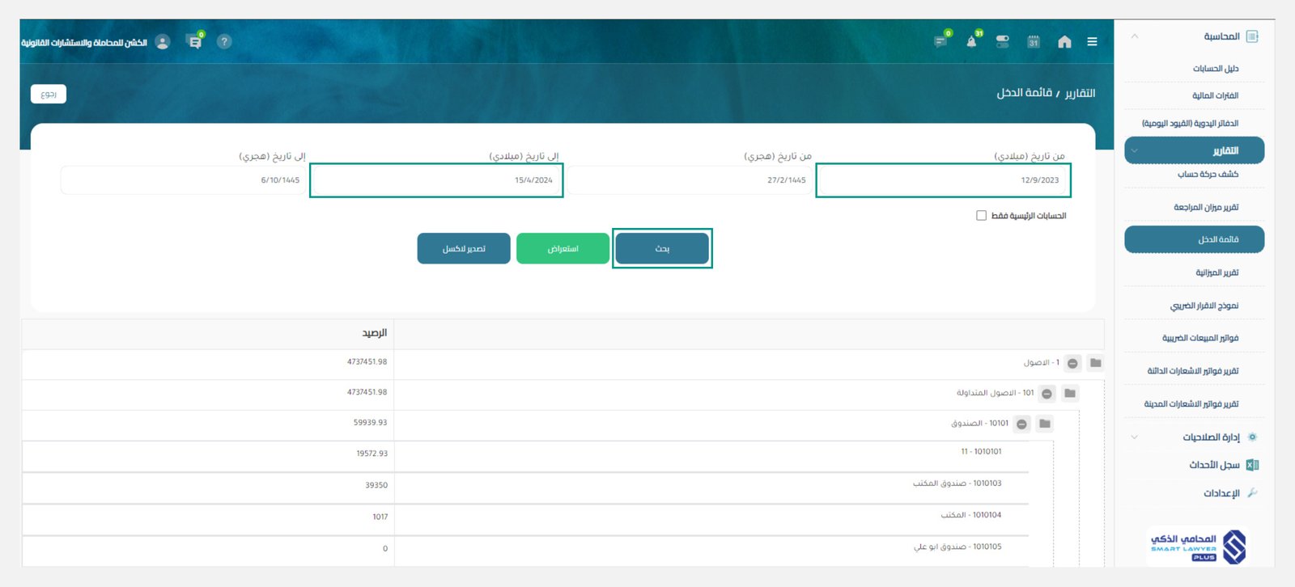Select 1010105 - صندوق ابو علي row

[957, 547]
